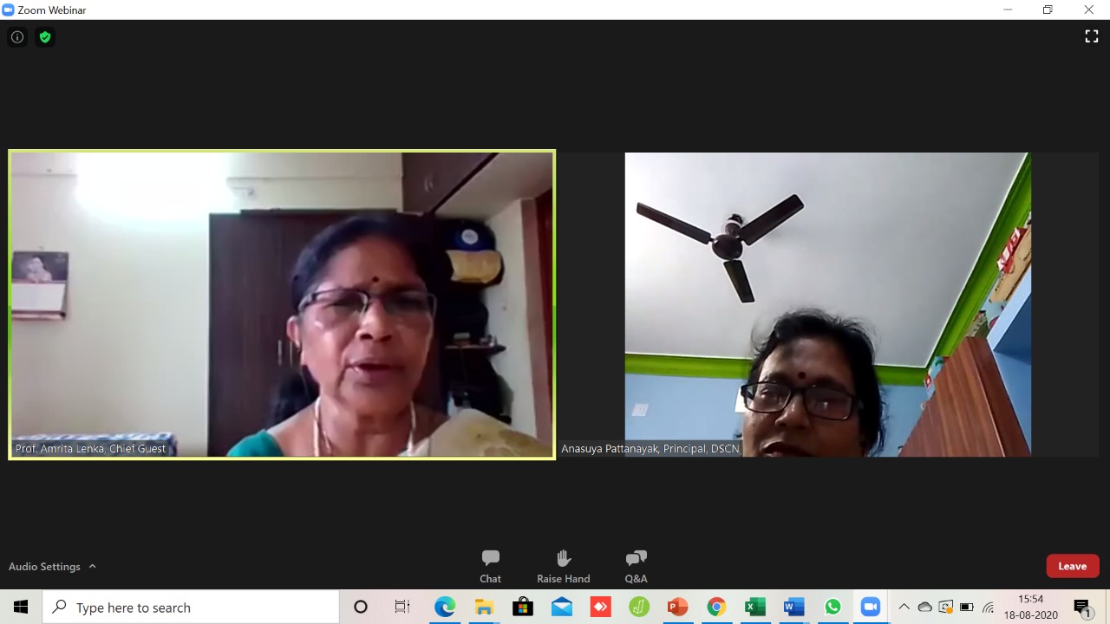Select Anasuya Pattanayak's video tile

coord(827,304)
